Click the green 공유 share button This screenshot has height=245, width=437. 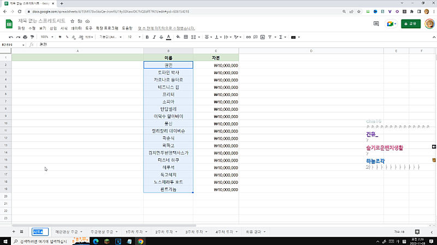(411, 23)
